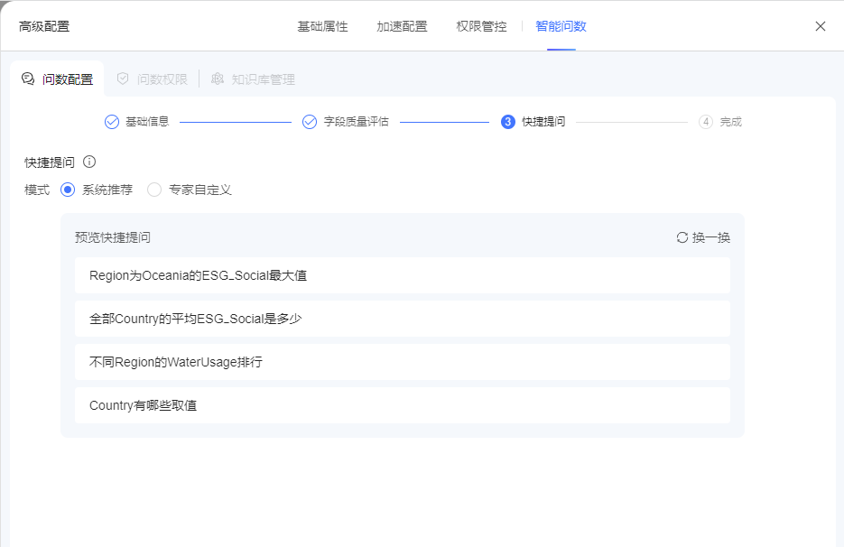Click the refresh icon next to 换一换
844x547 pixels.
(682, 237)
